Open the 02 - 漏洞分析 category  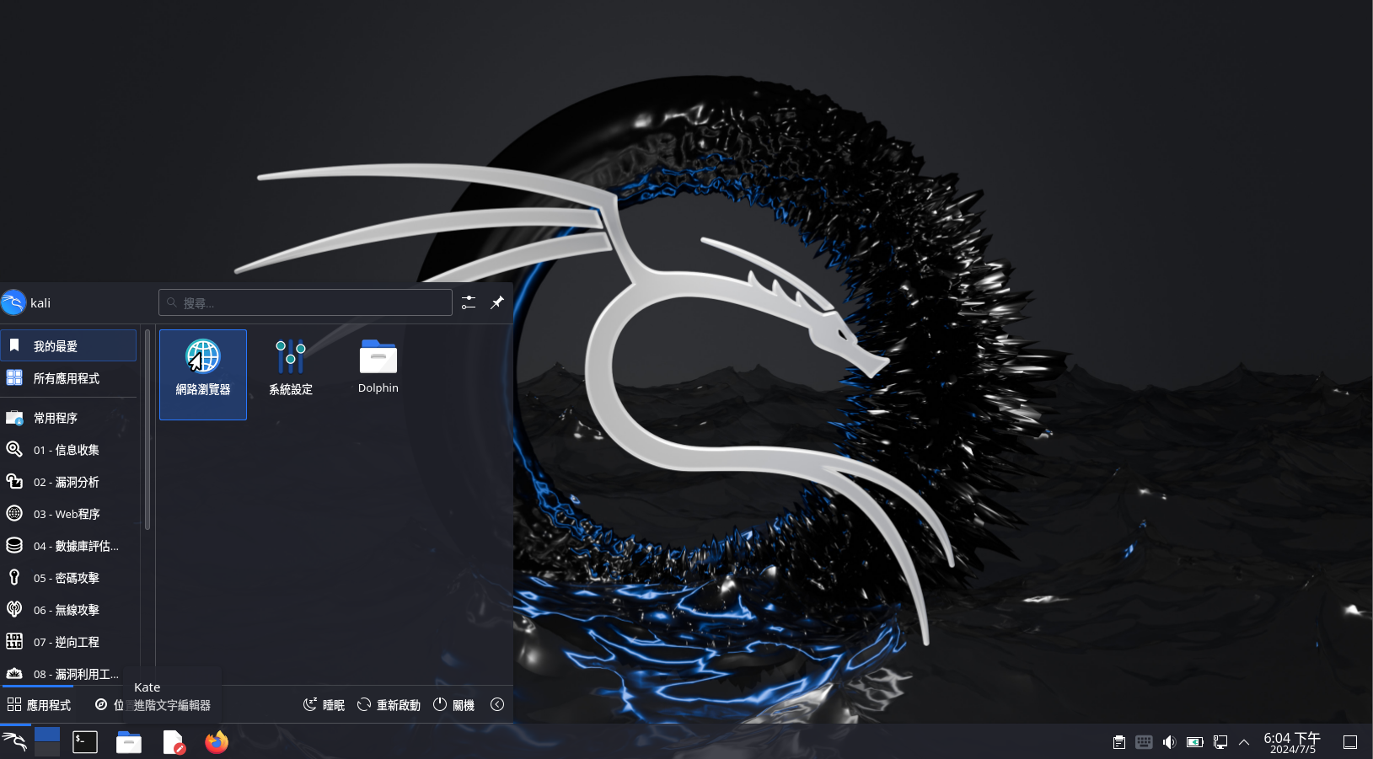point(68,482)
